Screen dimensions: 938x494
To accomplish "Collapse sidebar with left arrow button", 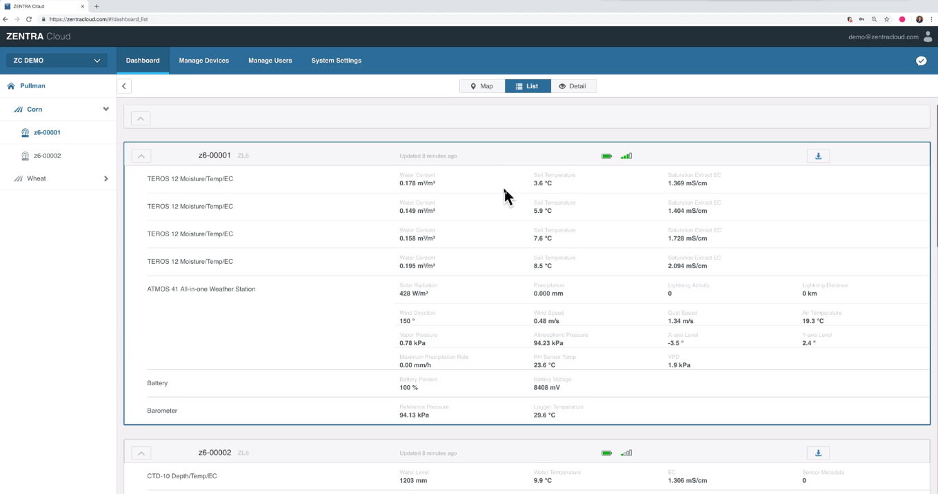I will click(124, 86).
